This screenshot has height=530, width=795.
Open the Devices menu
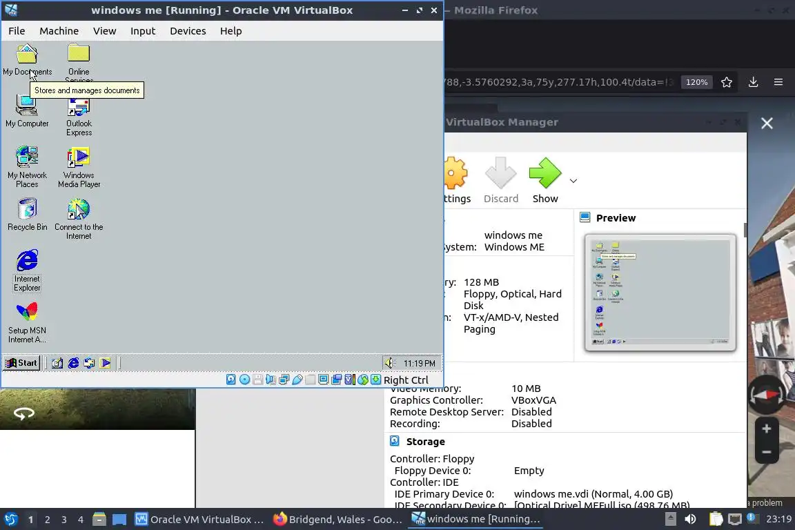tap(188, 31)
